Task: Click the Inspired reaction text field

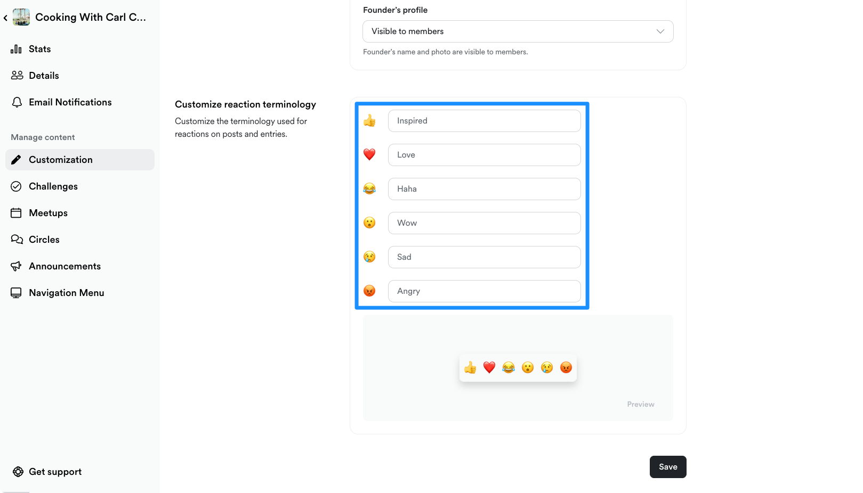Action: click(x=484, y=121)
